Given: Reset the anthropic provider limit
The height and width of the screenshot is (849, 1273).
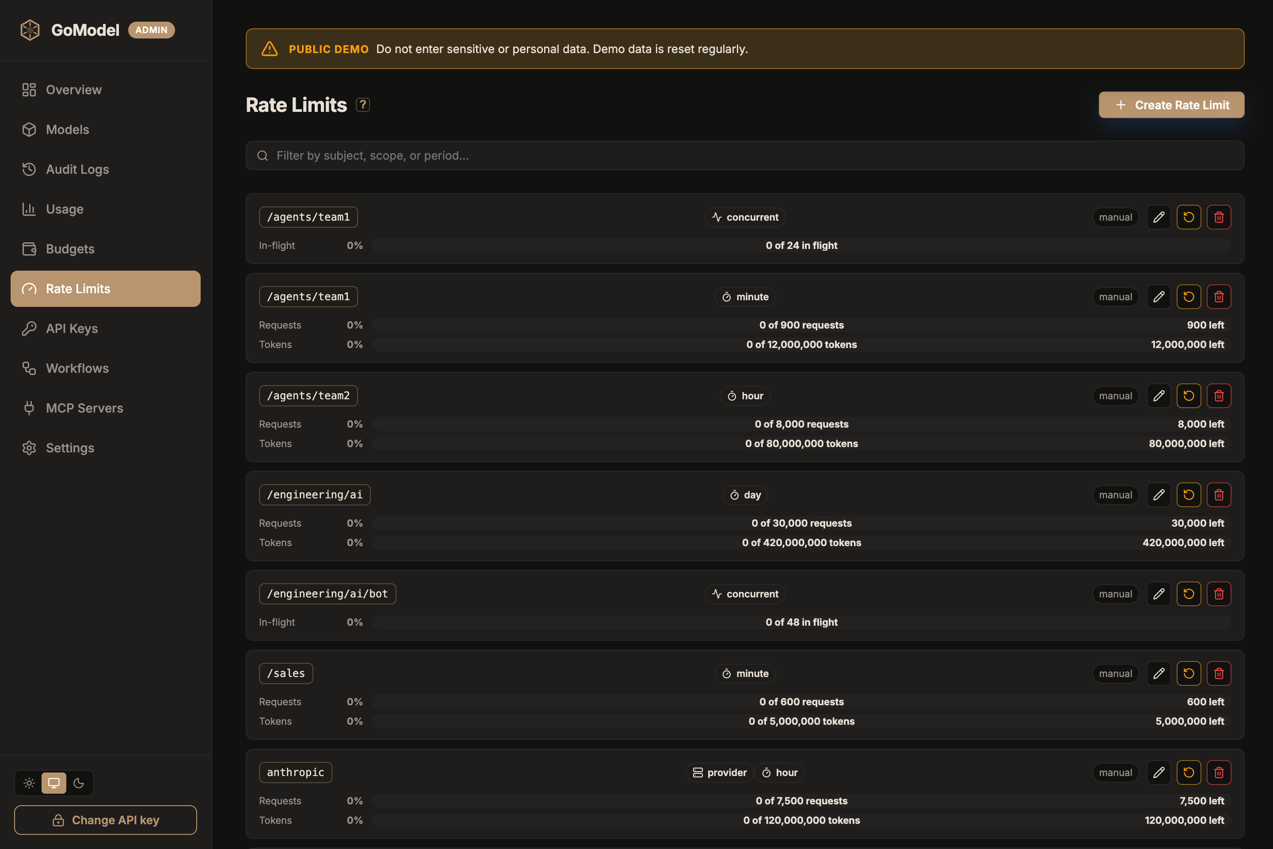Looking at the screenshot, I should click(x=1189, y=773).
